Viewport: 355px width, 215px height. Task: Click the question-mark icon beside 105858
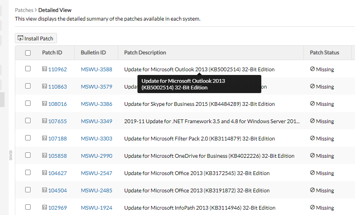[x=45, y=155]
